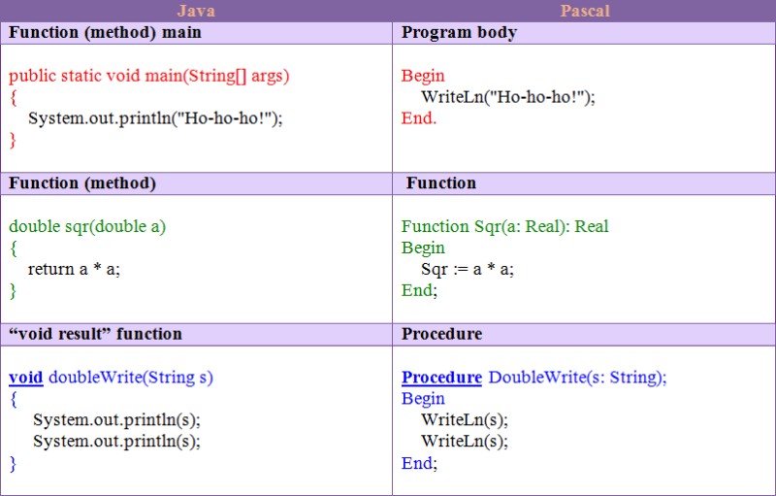Click the "Procedure" section heading
This screenshot has width=776, height=496.
(x=442, y=333)
